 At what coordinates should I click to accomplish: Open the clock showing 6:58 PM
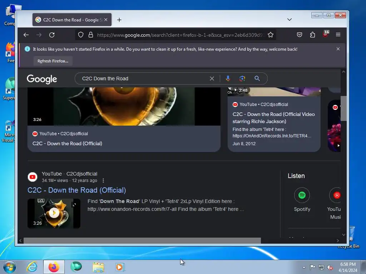348,267
